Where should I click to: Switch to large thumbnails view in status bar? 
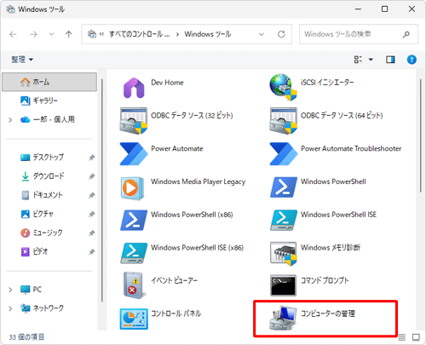click(x=416, y=337)
